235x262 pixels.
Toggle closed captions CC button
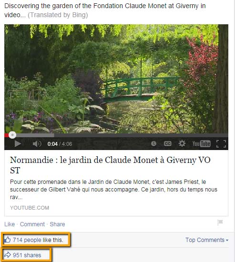point(167,144)
